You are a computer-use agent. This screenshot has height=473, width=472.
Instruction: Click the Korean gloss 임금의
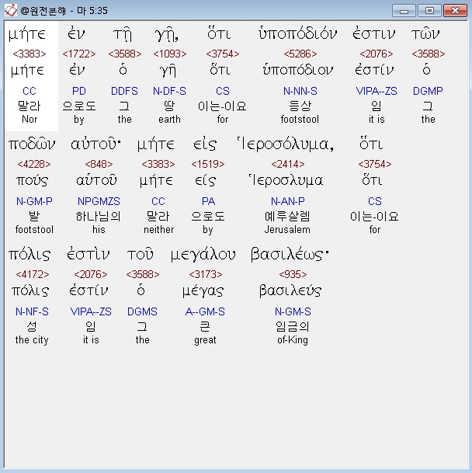(x=292, y=327)
